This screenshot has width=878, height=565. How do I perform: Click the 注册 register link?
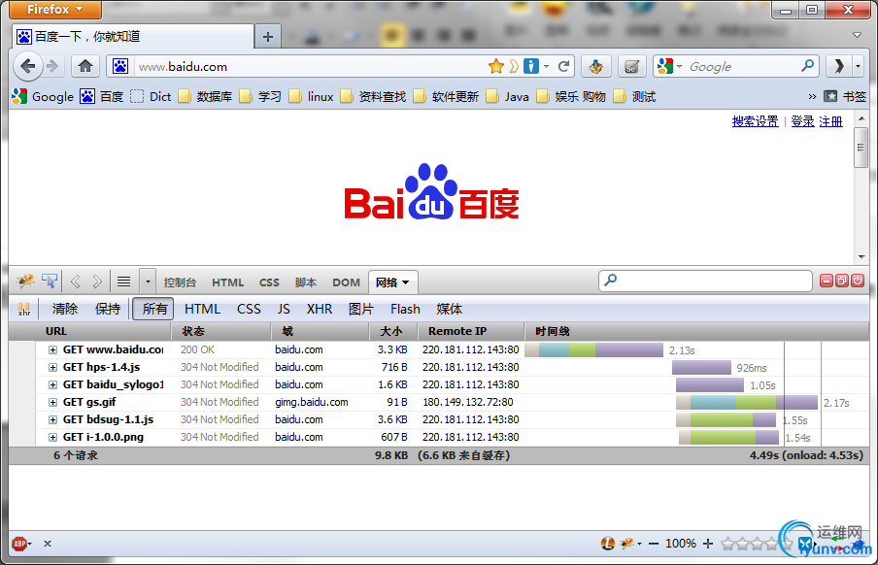tap(830, 121)
